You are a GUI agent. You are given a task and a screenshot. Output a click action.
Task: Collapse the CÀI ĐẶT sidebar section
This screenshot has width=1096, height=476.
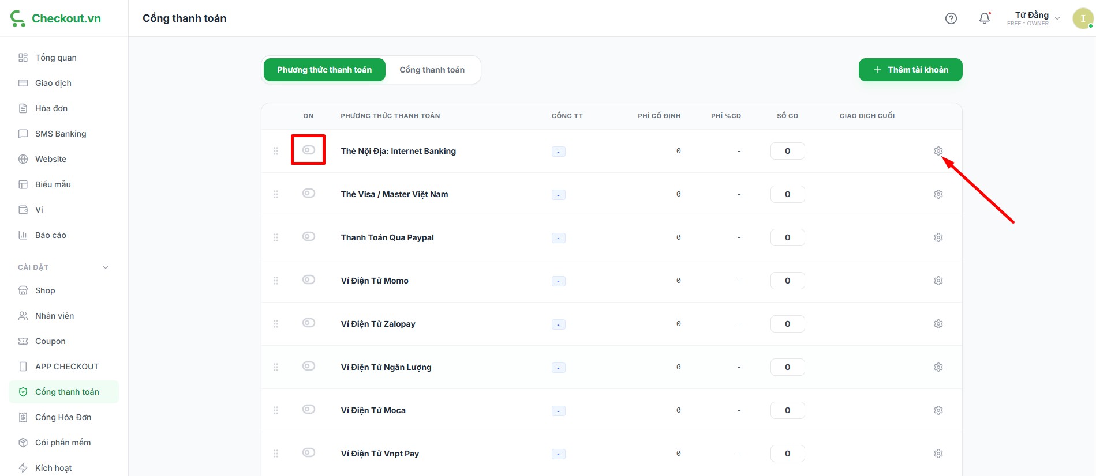tap(105, 267)
